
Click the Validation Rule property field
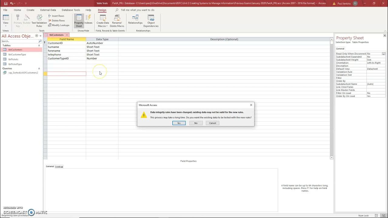[376, 72]
